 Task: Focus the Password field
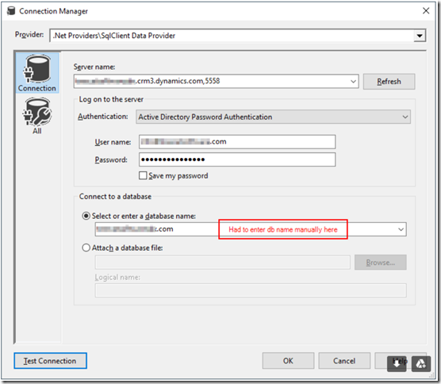pyautogui.click(x=237, y=159)
